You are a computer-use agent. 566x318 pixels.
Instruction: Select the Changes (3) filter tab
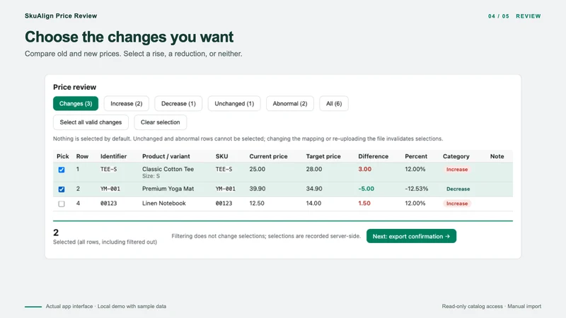[76, 103]
